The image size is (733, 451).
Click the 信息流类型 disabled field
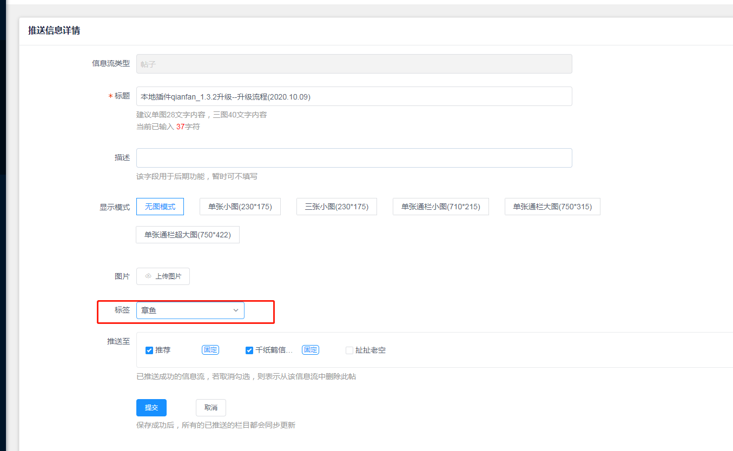354,64
